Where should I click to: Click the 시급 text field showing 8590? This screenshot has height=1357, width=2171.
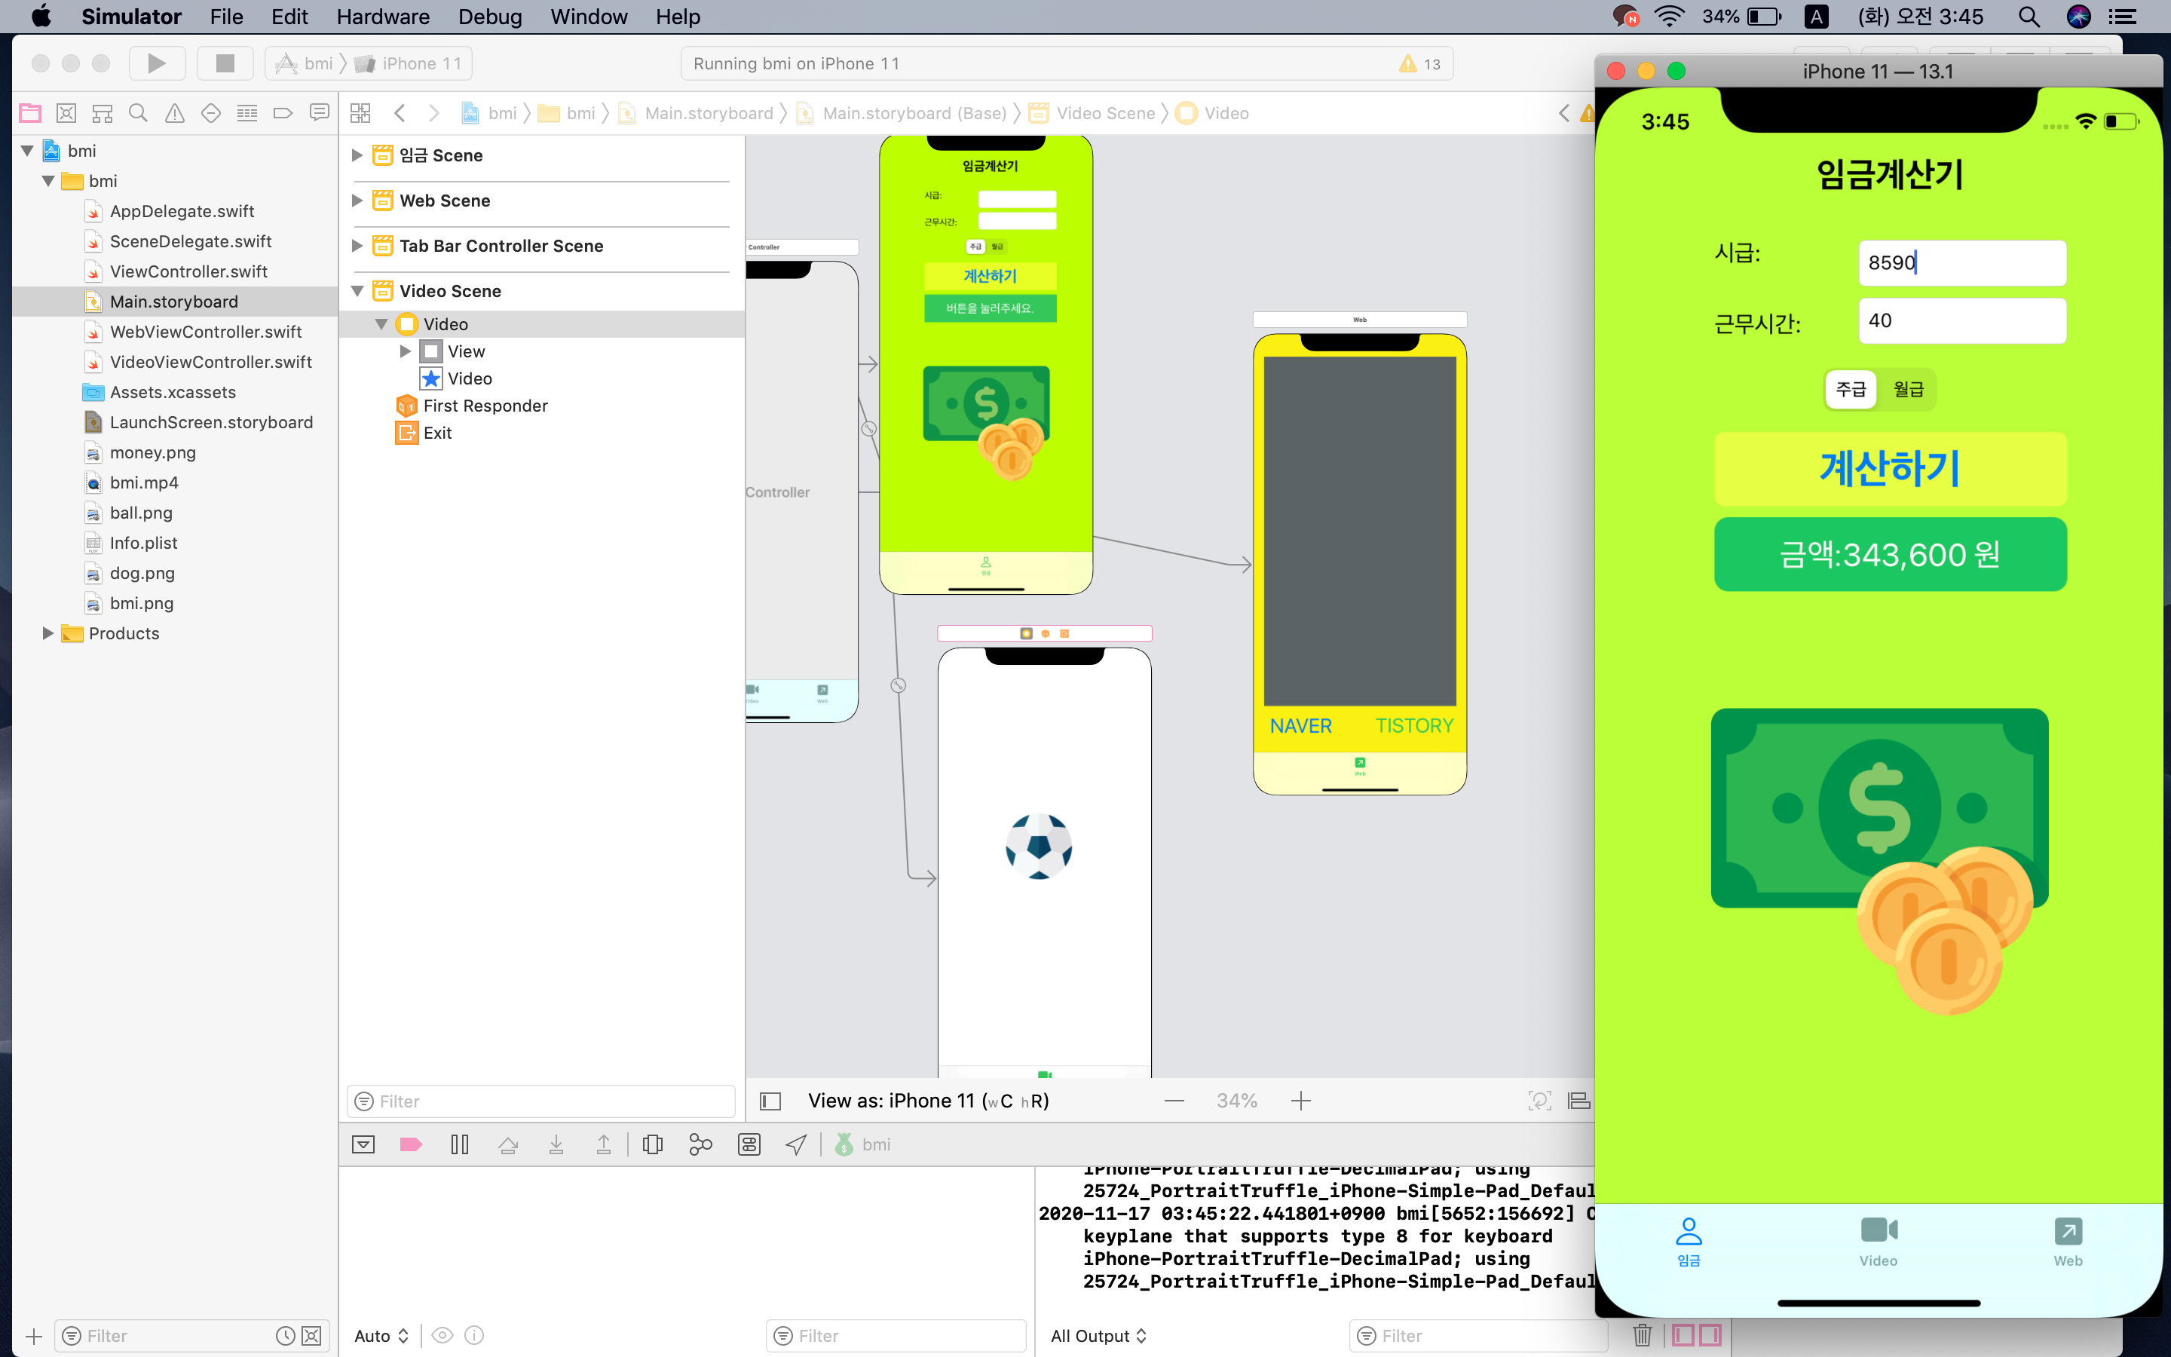pyautogui.click(x=1962, y=263)
